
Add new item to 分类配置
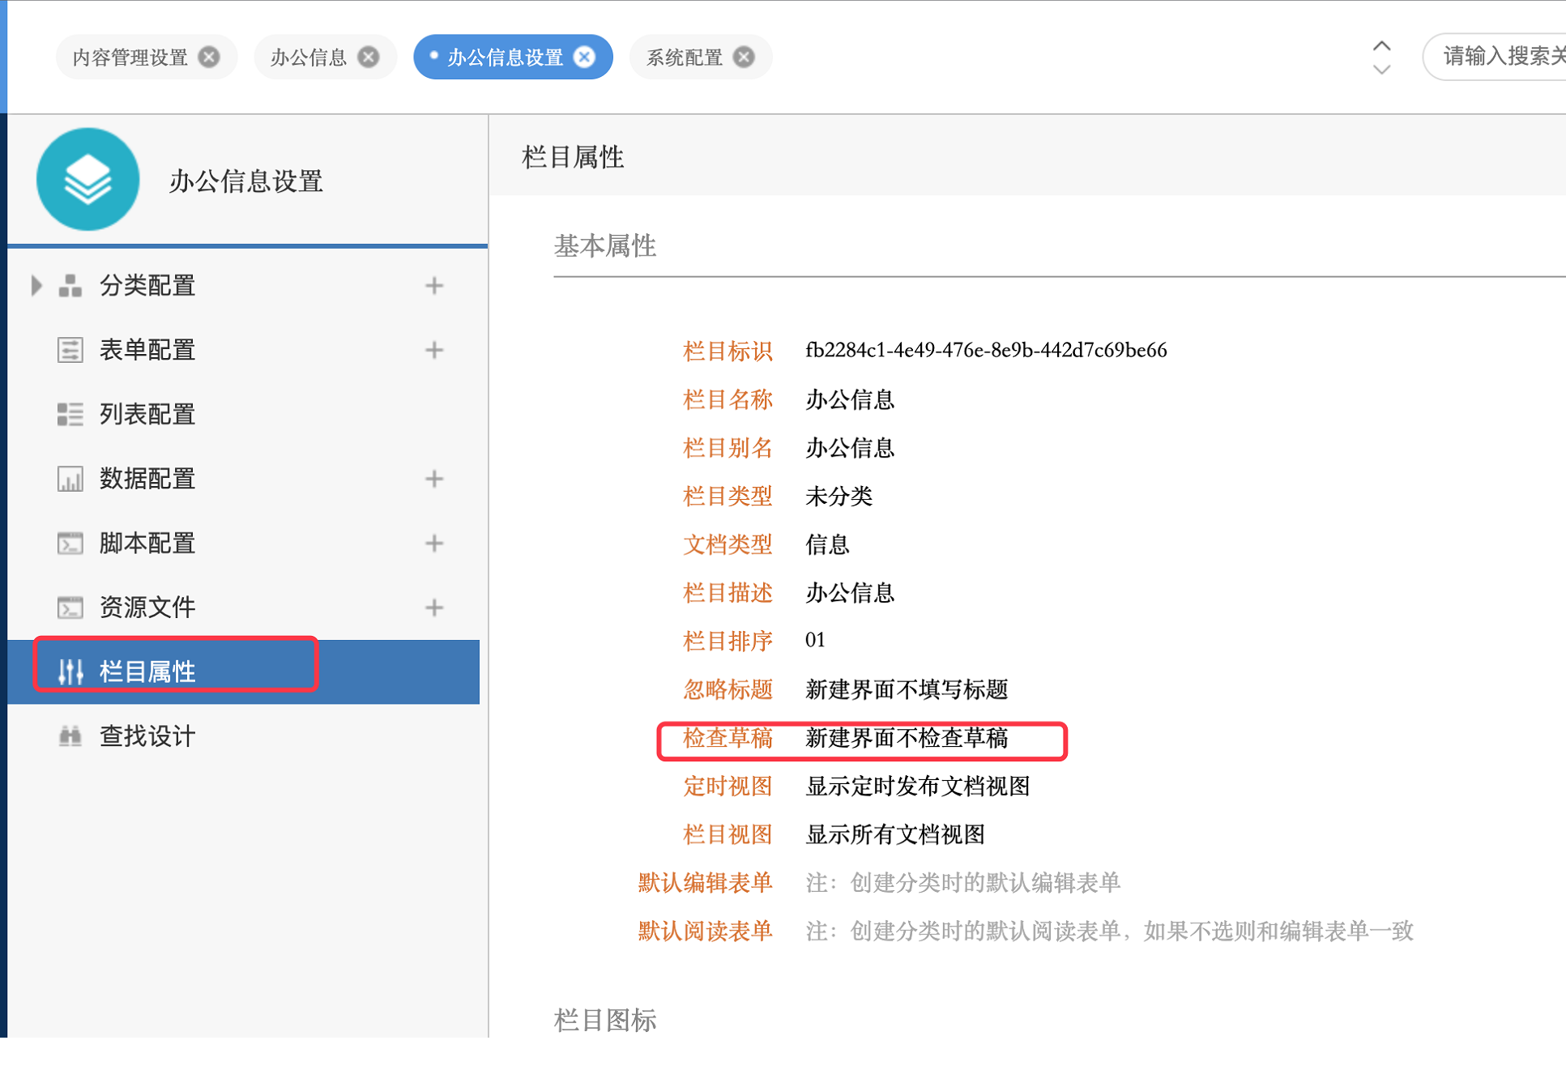[x=434, y=285]
